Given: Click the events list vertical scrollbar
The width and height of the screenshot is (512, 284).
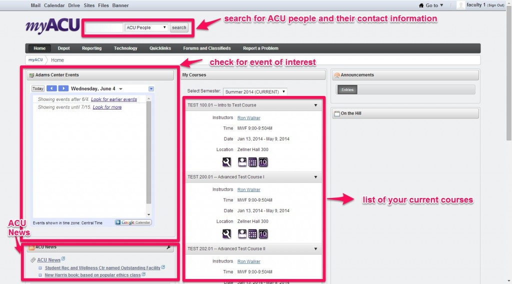Looking at the screenshot, I should coord(148,150).
